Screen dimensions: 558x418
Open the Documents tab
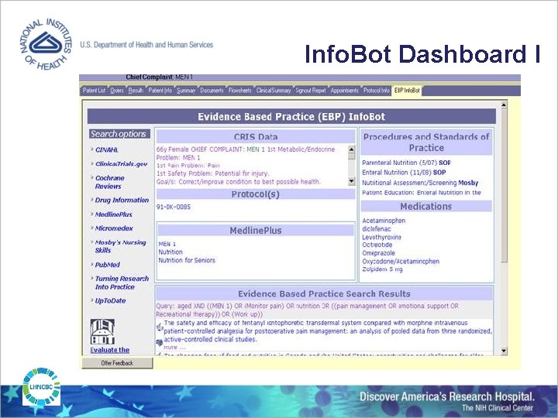[212, 91]
